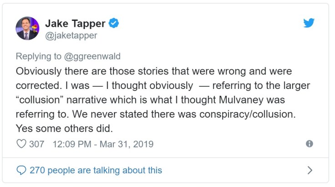The width and height of the screenshot is (335, 187).
Task: Like the tweet with the heart icon
Action: pos(21,144)
